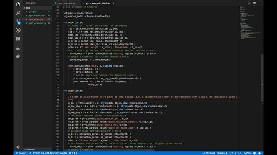Click the UTF-8 encoding indicator
Screen dimensions: 277x155
coord(233,153)
